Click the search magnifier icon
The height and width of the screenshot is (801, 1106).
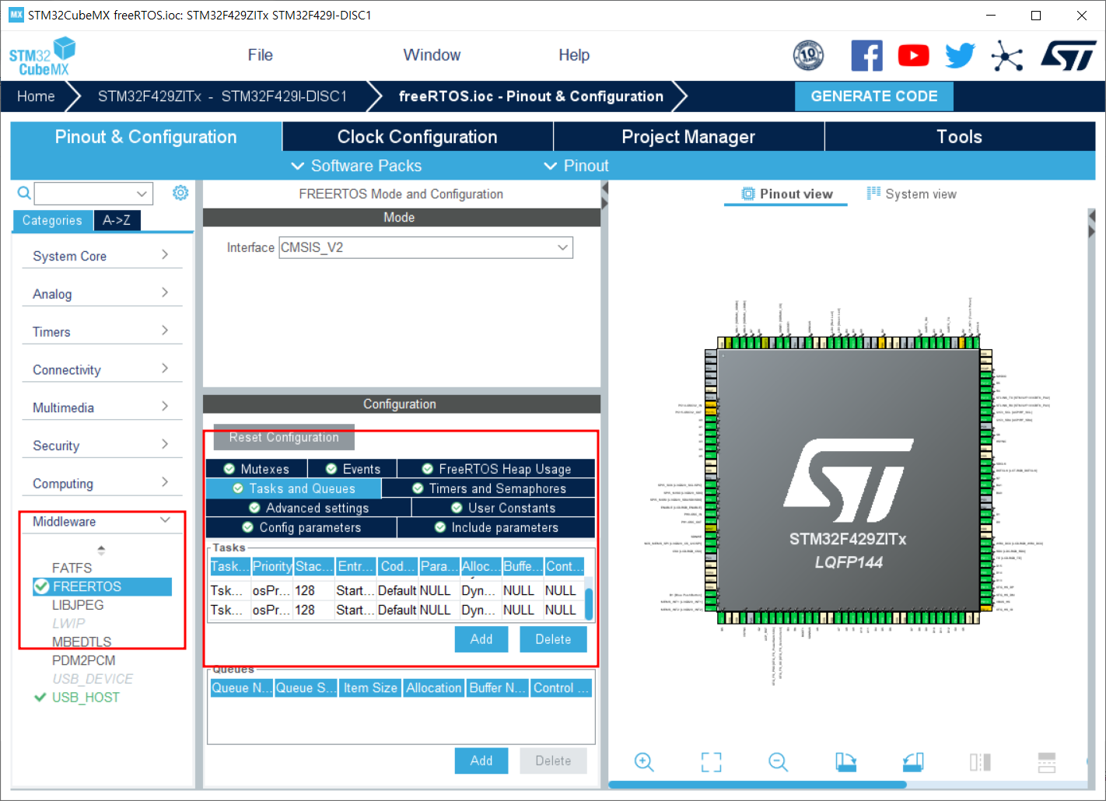point(24,193)
